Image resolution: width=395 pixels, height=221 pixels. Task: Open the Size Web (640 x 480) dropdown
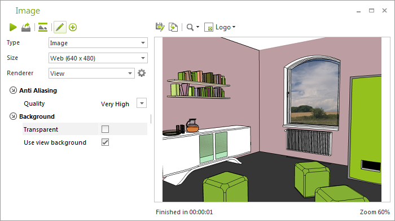(98, 58)
